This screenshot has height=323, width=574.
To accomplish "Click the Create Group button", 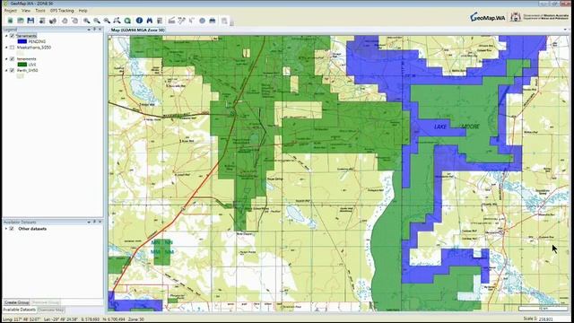I will pyautogui.click(x=17, y=302).
